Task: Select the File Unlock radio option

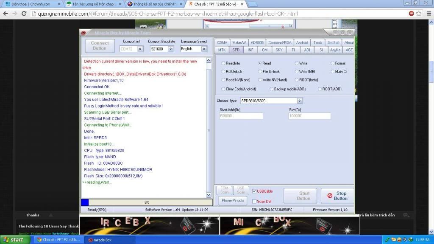Action: (x=260, y=72)
